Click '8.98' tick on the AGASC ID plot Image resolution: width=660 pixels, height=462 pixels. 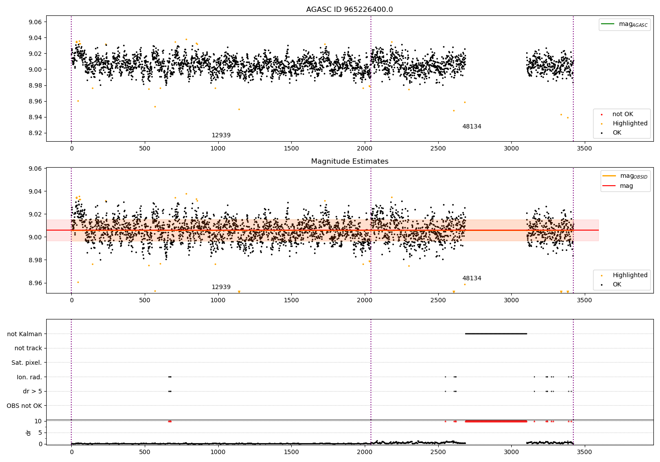(35, 86)
